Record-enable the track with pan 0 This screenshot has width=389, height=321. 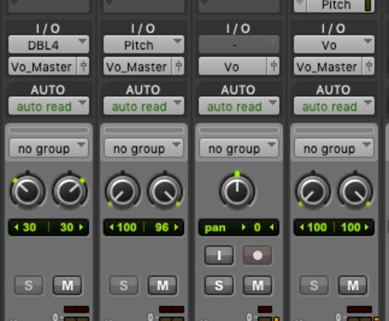pyautogui.click(x=257, y=255)
